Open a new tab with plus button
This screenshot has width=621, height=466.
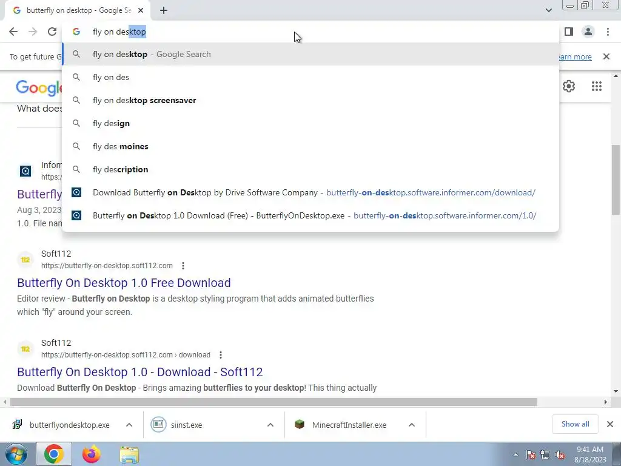point(164,10)
